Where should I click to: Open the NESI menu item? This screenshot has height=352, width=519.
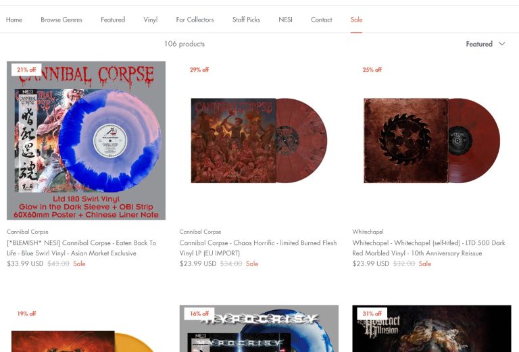(x=285, y=20)
